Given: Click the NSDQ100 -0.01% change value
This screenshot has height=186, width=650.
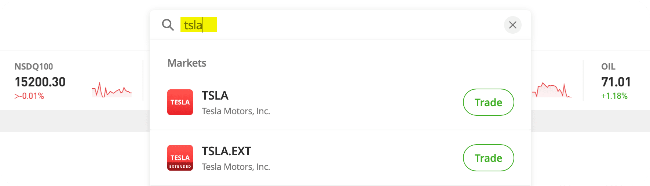Looking at the screenshot, I should tap(29, 96).
